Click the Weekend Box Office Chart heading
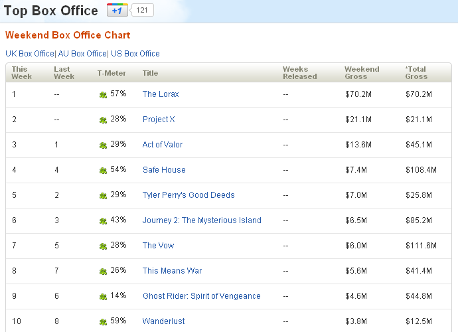Viewport: 458px width, 332px height. pyautogui.click(x=68, y=35)
